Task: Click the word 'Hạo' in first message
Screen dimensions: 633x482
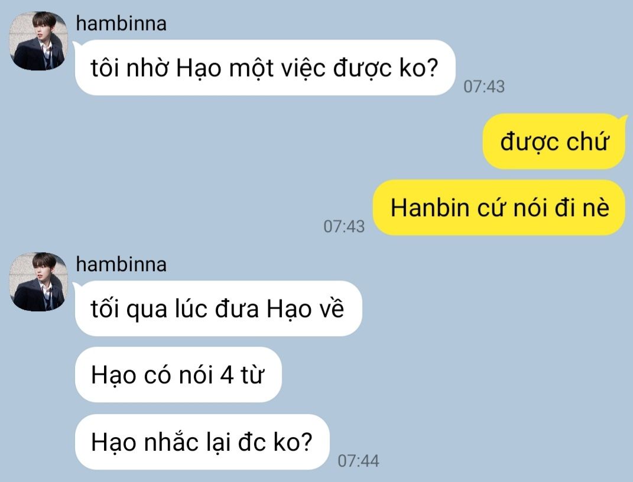Action: pos(199,68)
